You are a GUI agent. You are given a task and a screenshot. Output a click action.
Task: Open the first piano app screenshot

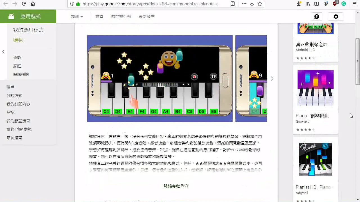tap(160, 79)
